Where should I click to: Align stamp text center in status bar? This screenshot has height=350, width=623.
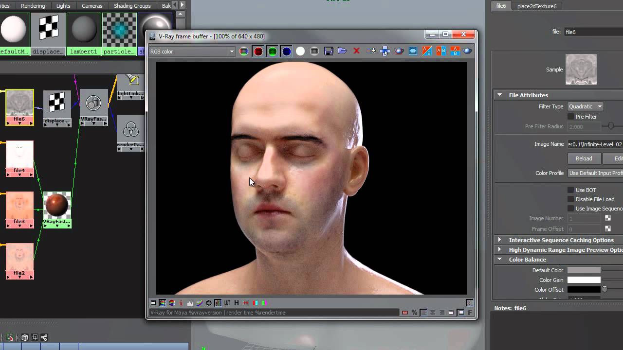433,313
